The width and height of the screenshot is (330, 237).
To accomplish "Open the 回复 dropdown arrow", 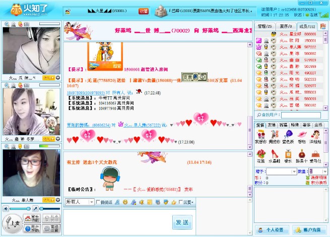I will tap(192, 202).
